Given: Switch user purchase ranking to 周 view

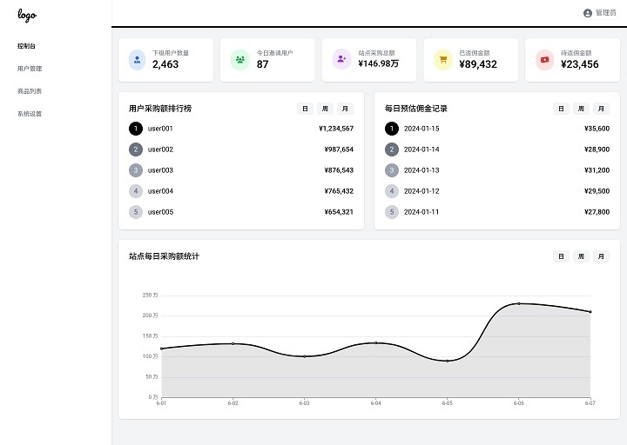Looking at the screenshot, I should (x=325, y=109).
